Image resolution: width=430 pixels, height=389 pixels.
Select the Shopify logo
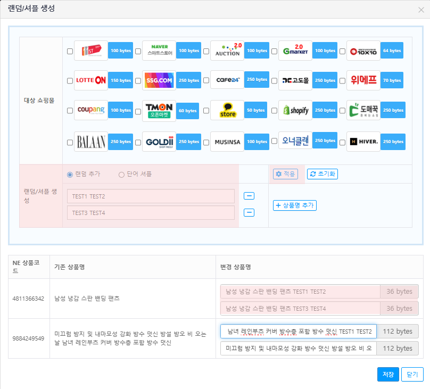tap(295, 110)
